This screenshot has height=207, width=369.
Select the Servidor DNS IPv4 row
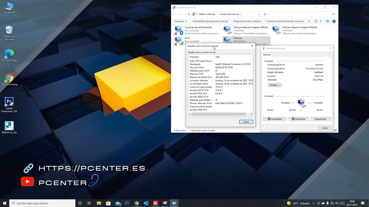(x=221, y=93)
